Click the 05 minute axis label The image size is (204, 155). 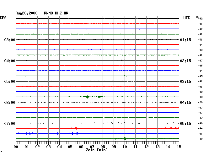pyautogui.click(x=70, y=147)
